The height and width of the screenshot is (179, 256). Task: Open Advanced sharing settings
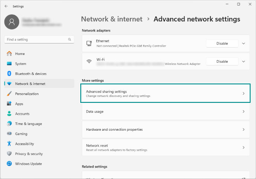click(x=165, y=94)
